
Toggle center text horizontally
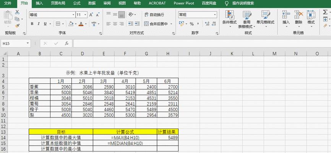coord(115,24)
